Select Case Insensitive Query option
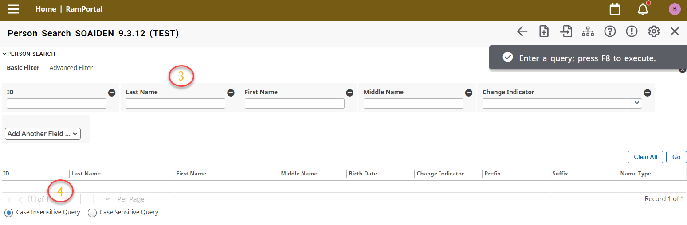687x225 pixels. [8, 213]
